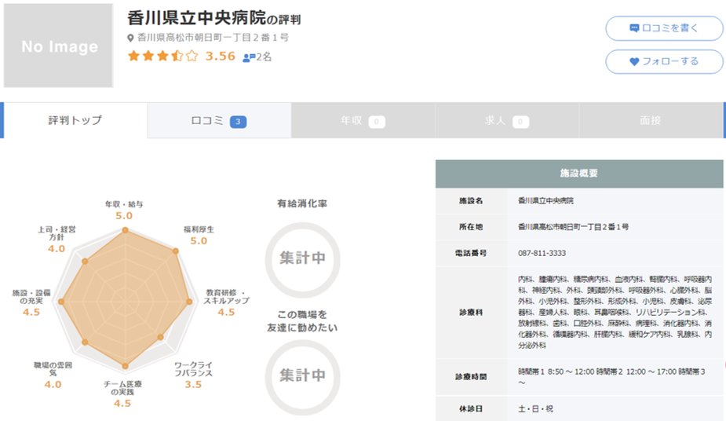Click the 有給消化率 circular gauge

coord(302,258)
